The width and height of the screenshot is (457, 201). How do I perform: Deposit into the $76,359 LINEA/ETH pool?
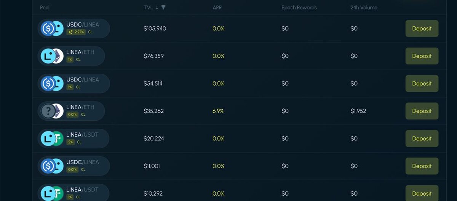tap(422, 56)
